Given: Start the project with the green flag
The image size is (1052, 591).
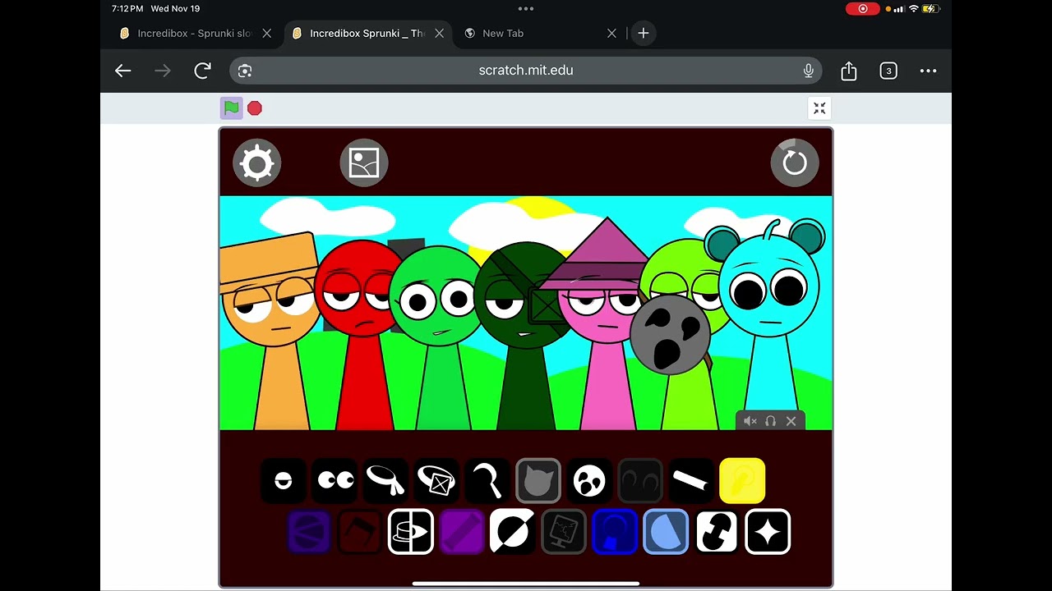Looking at the screenshot, I should coord(232,108).
